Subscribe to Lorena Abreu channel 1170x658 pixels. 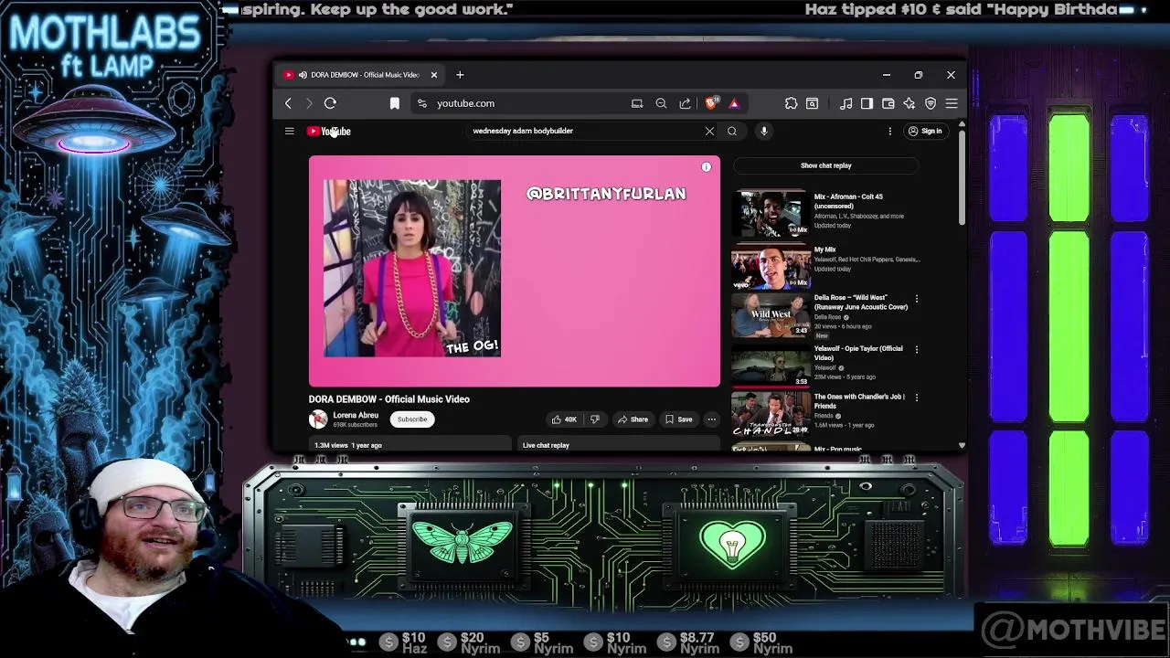[412, 419]
